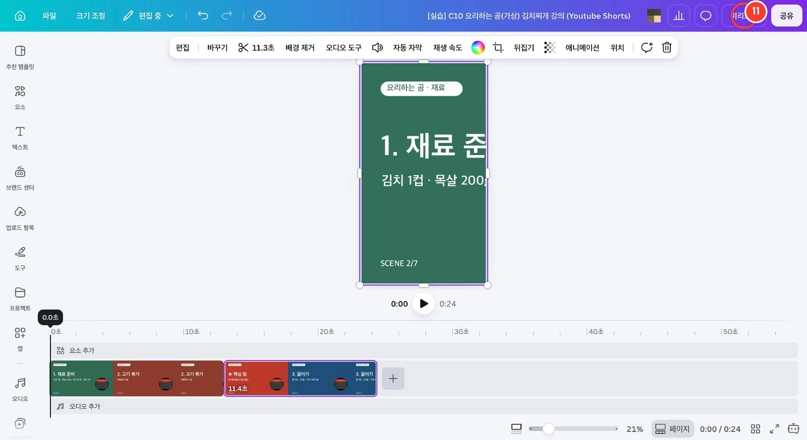Open the rainbow color wheel swatch
This screenshot has height=440, width=807.
click(x=478, y=47)
